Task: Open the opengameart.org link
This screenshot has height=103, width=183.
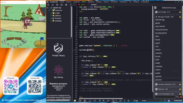Action: [x=58, y=86]
